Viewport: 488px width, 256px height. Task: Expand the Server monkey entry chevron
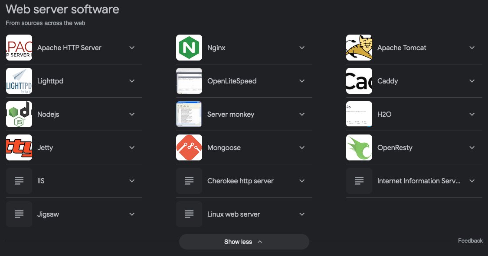tap(302, 114)
